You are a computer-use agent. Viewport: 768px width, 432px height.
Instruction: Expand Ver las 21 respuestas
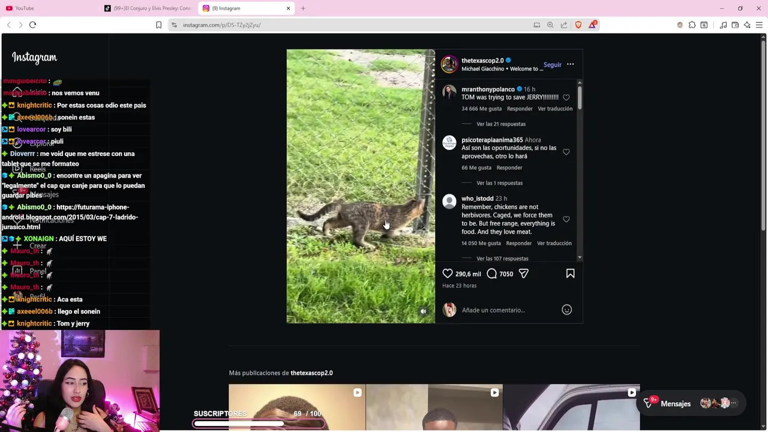tap(501, 124)
